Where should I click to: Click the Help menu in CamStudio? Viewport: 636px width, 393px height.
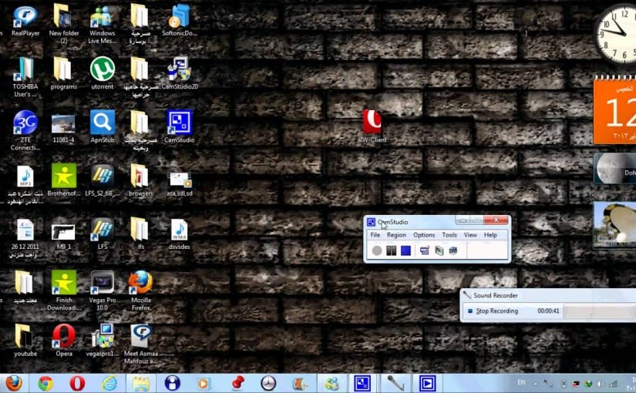pos(491,235)
